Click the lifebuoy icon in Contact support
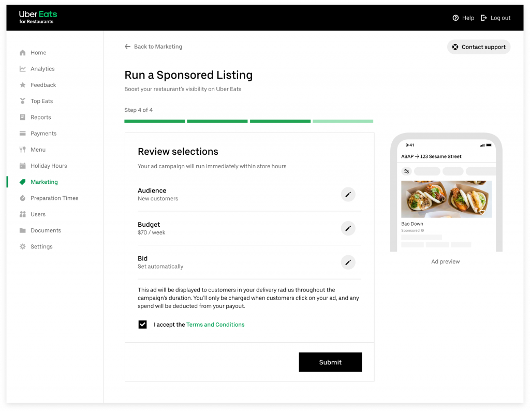This screenshot has width=530, height=411. 455,47
